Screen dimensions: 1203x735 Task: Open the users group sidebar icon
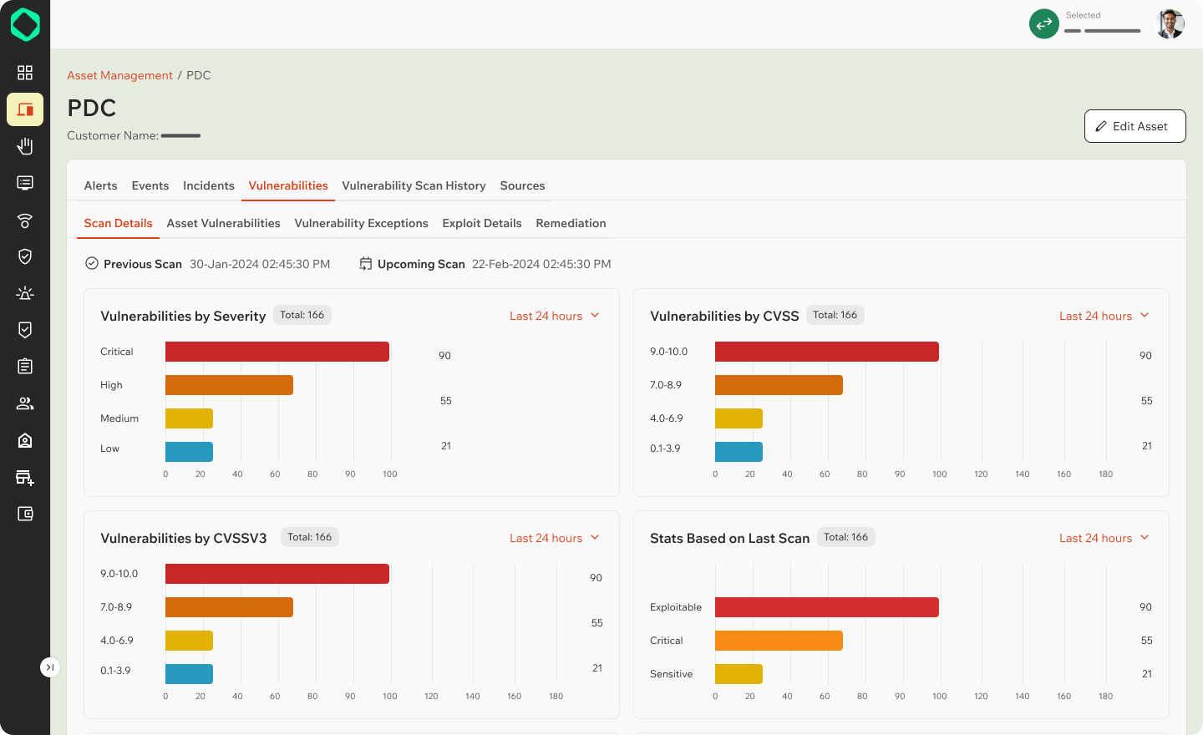pyautogui.click(x=25, y=403)
